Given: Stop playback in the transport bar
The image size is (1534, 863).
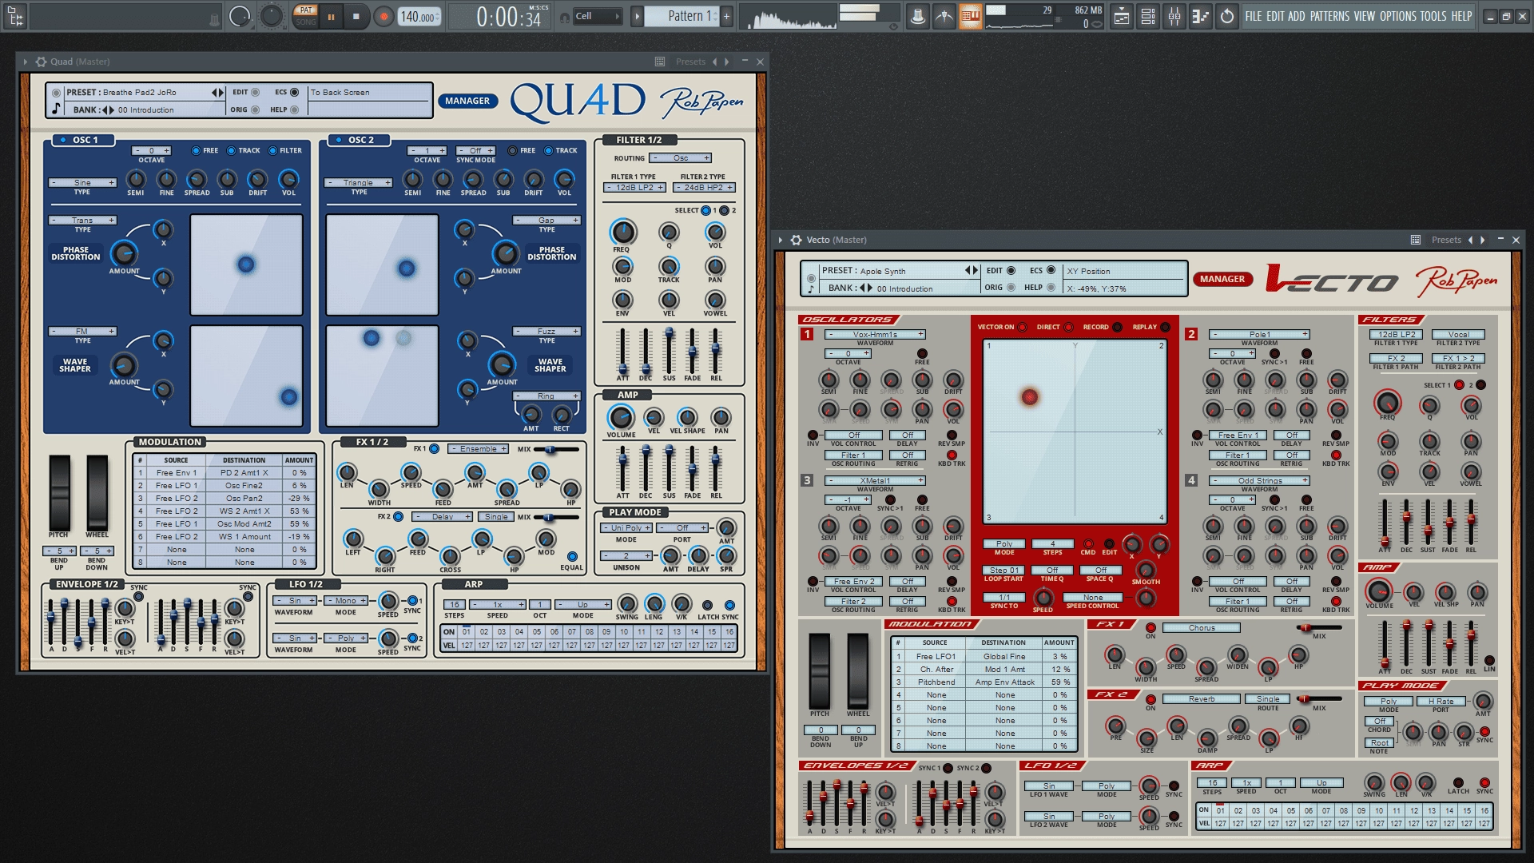Looking at the screenshot, I should pos(356,16).
